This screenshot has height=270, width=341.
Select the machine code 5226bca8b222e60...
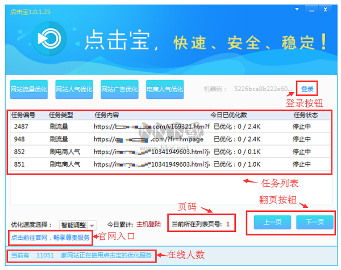(x=263, y=89)
